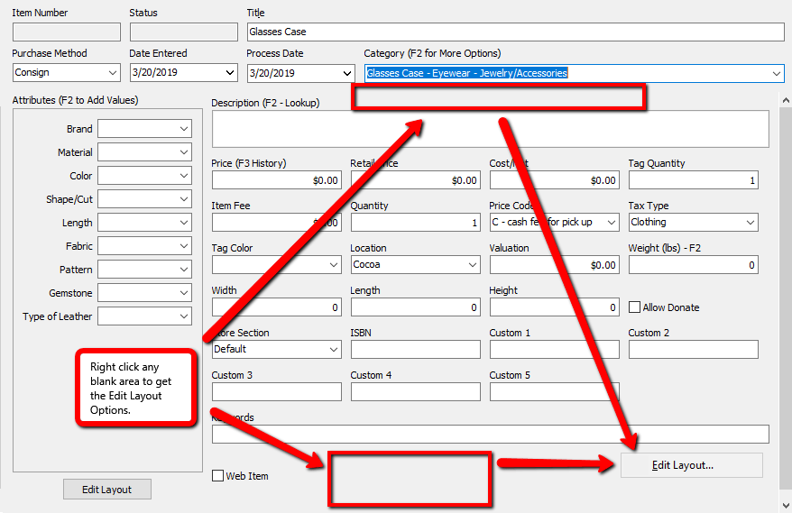Click the Edit Layout... button at bottom right

click(692, 465)
